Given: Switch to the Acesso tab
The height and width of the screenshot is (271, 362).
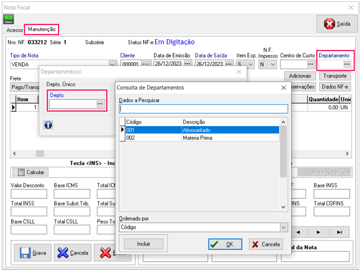Looking at the screenshot, I should pos(14,30).
